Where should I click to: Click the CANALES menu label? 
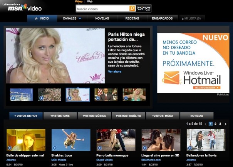click(70, 18)
